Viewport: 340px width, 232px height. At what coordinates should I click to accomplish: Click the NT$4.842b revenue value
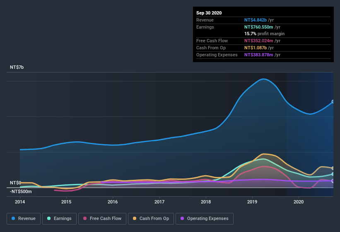pyautogui.click(x=256, y=20)
